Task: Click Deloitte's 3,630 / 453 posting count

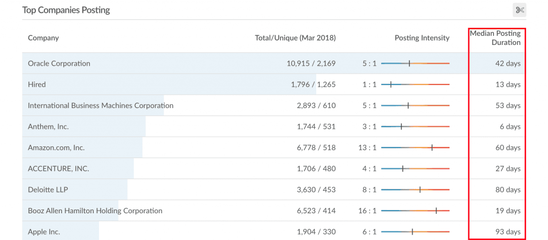Action: pos(316,190)
